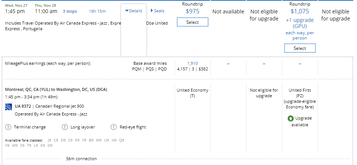Image resolution: width=357 pixels, height=165 pixels.
Task: Click the United Economy (T) fare cell
Action: coord(192,93)
